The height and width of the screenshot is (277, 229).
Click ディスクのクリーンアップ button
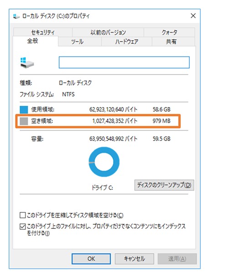click(164, 185)
